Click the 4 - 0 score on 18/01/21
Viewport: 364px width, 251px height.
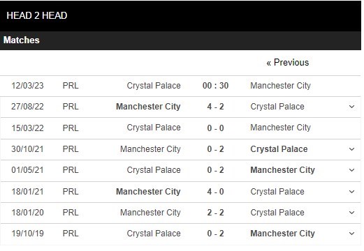click(x=215, y=192)
